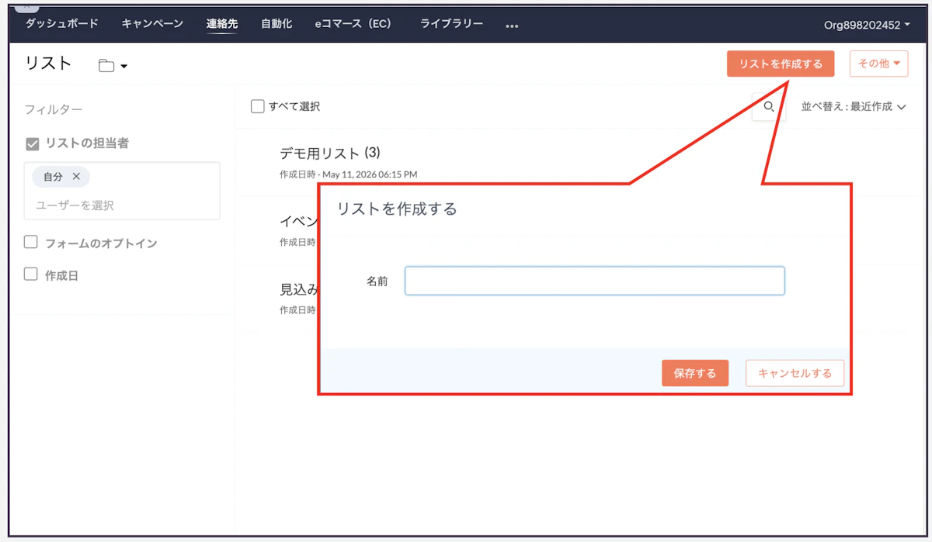
Task: Open the ライブラリー tab
Action: click(452, 23)
